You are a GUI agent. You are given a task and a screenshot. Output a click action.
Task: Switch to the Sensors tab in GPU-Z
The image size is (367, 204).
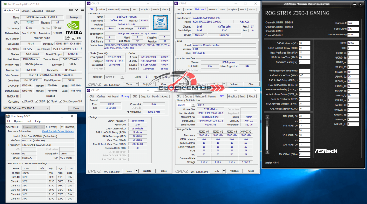pos(25,11)
